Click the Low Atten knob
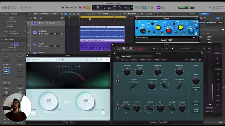This screenshot has width=225, height=126. [x=139, y=71]
